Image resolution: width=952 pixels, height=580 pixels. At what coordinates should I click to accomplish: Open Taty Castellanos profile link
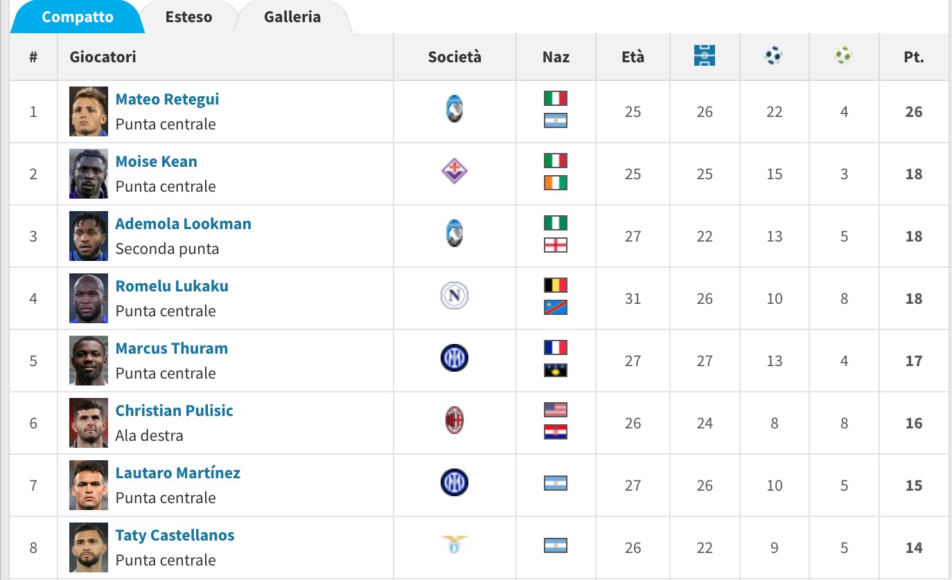tap(175, 535)
